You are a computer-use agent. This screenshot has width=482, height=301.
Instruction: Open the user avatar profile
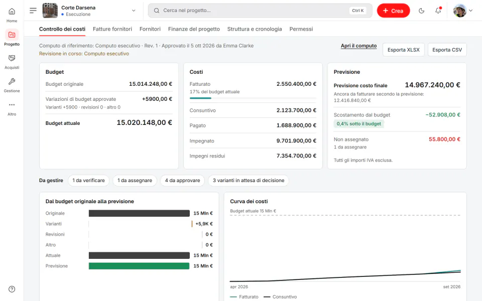point(460,11)
